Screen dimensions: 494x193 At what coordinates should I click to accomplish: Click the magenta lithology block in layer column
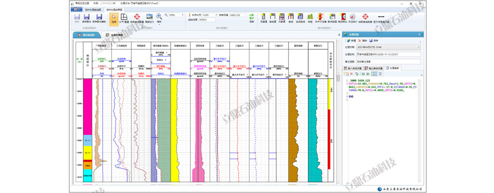pyautogui.click(x=88, y=106)
